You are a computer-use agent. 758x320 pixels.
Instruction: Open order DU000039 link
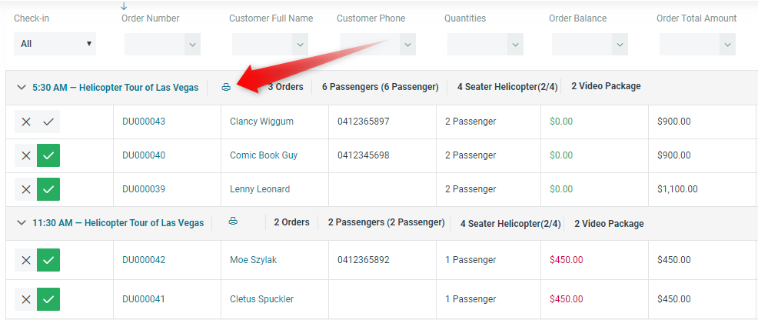point(144,189)
